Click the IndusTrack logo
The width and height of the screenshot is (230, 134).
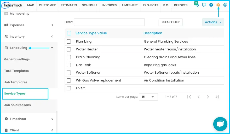(12, 5)
